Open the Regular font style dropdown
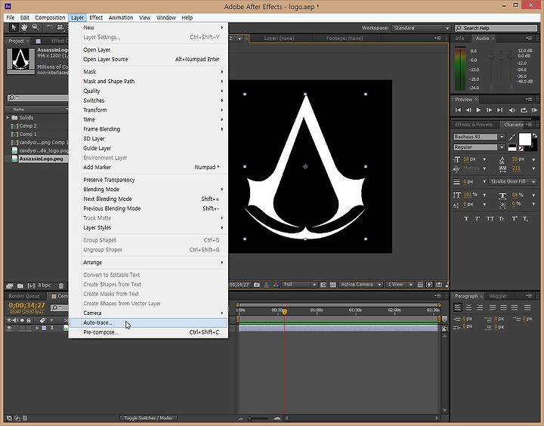Screen dimensions: 544x426 coord(502,147)
